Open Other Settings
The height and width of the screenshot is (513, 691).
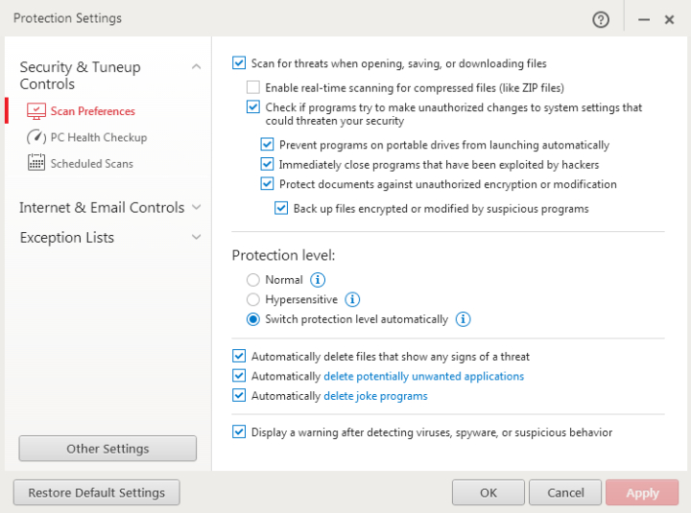coord(107,448)
